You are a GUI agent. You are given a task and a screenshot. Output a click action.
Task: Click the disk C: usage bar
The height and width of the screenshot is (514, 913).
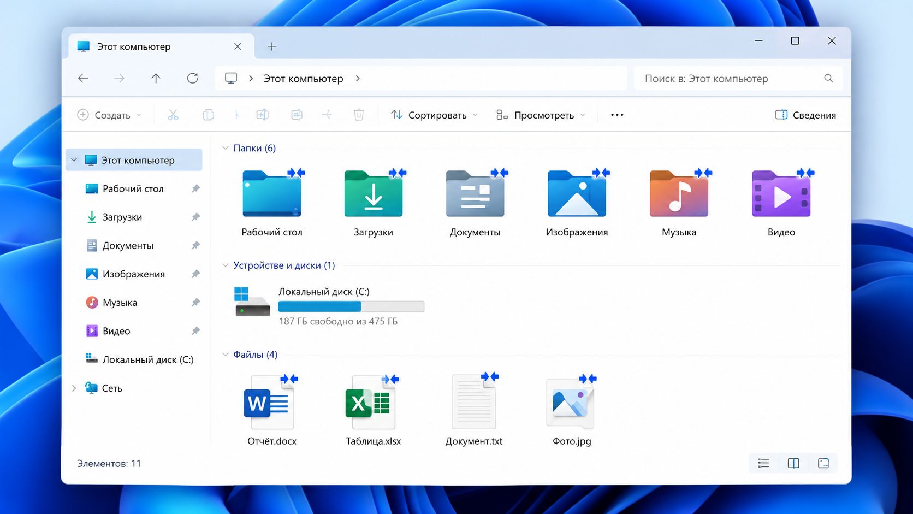(x=351, y=306)
